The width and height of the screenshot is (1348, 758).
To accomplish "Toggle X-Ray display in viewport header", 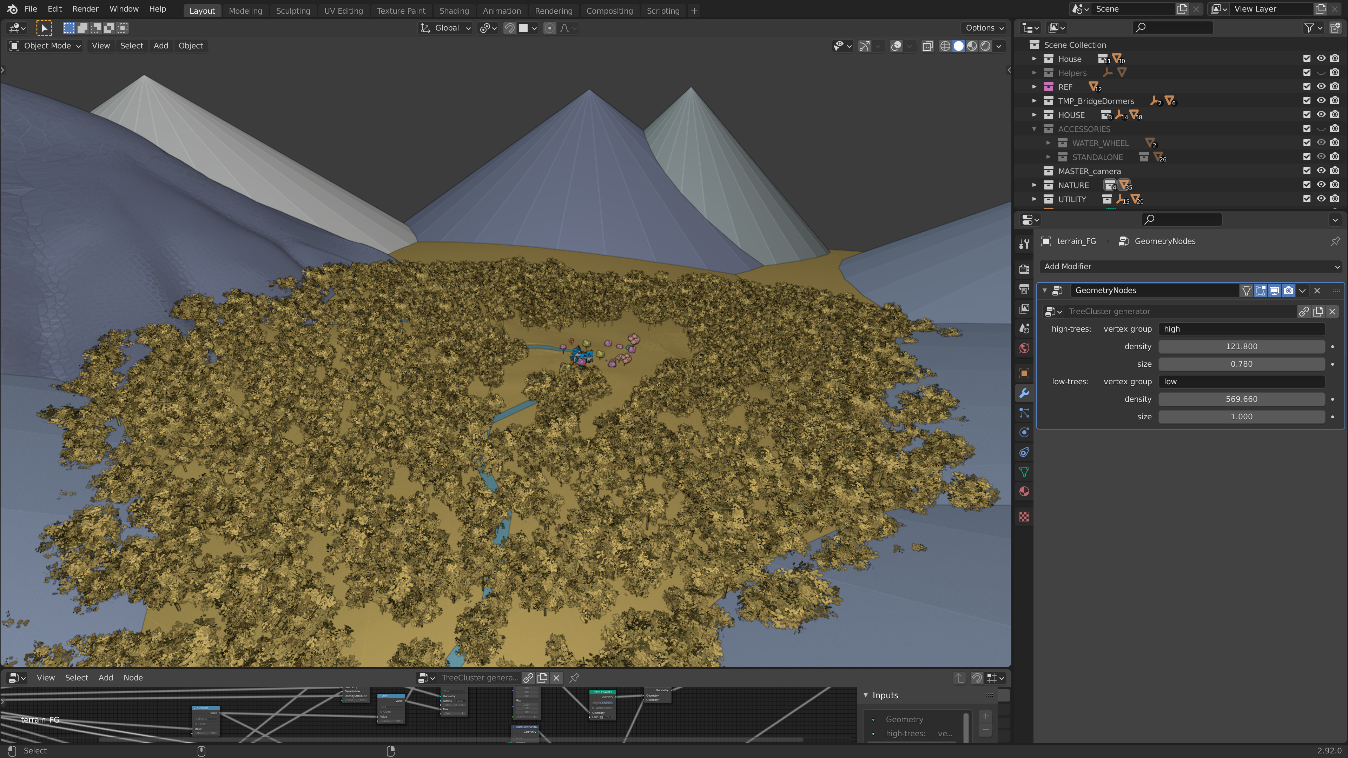I will [x=927, y=46].
